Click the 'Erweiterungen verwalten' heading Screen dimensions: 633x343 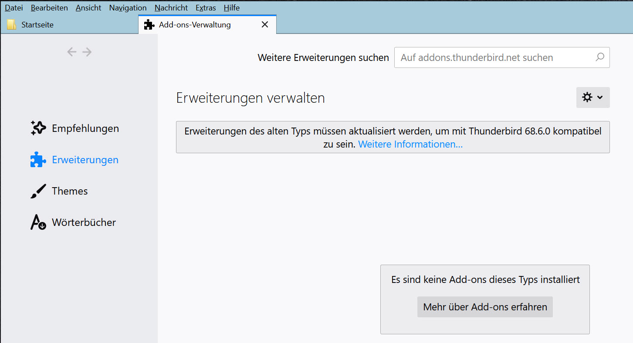250,98
